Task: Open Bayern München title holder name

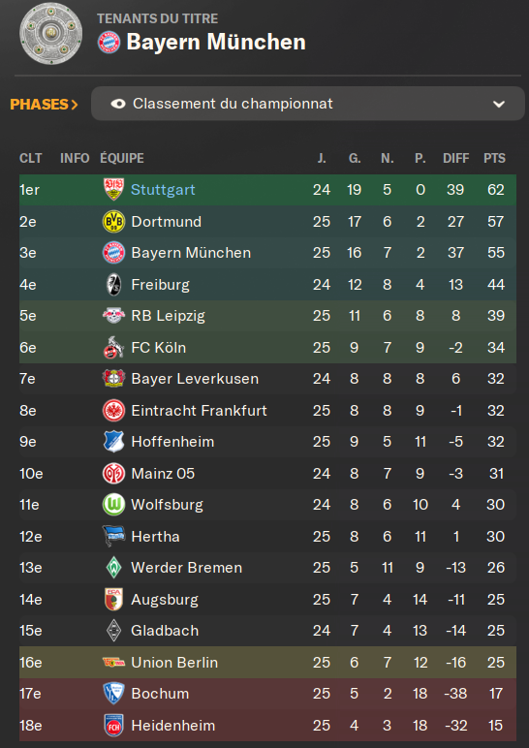Action: [x=216, y=42]
